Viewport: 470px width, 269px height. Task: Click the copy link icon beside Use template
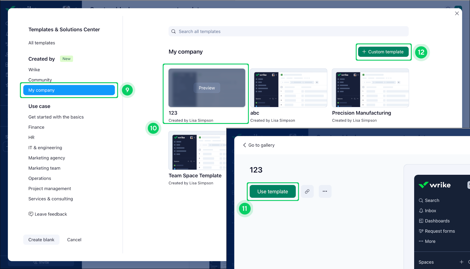(307, 191)
